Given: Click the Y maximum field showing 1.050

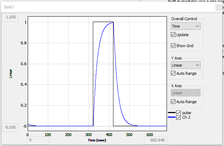Looking at the screenshot, I should 10,17.
